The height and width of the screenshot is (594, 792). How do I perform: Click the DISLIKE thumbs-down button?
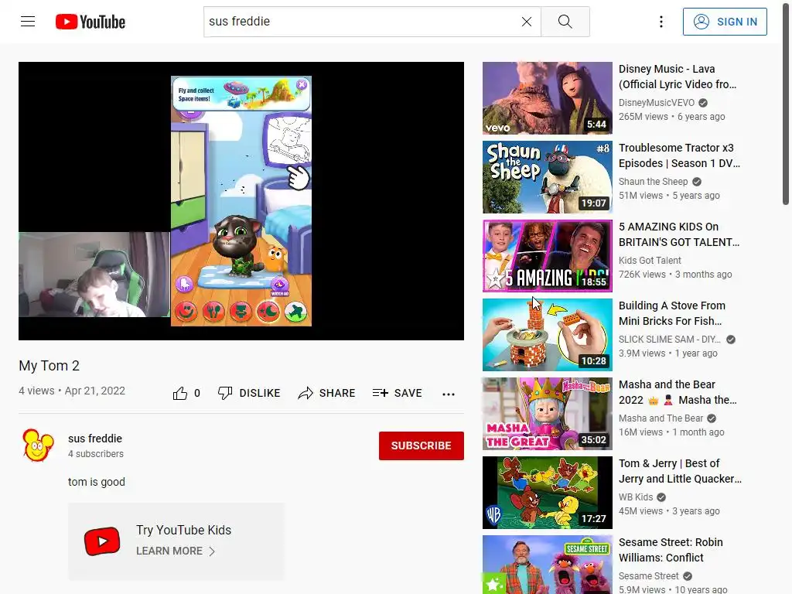pyautogui.click(x=249, y=393)
